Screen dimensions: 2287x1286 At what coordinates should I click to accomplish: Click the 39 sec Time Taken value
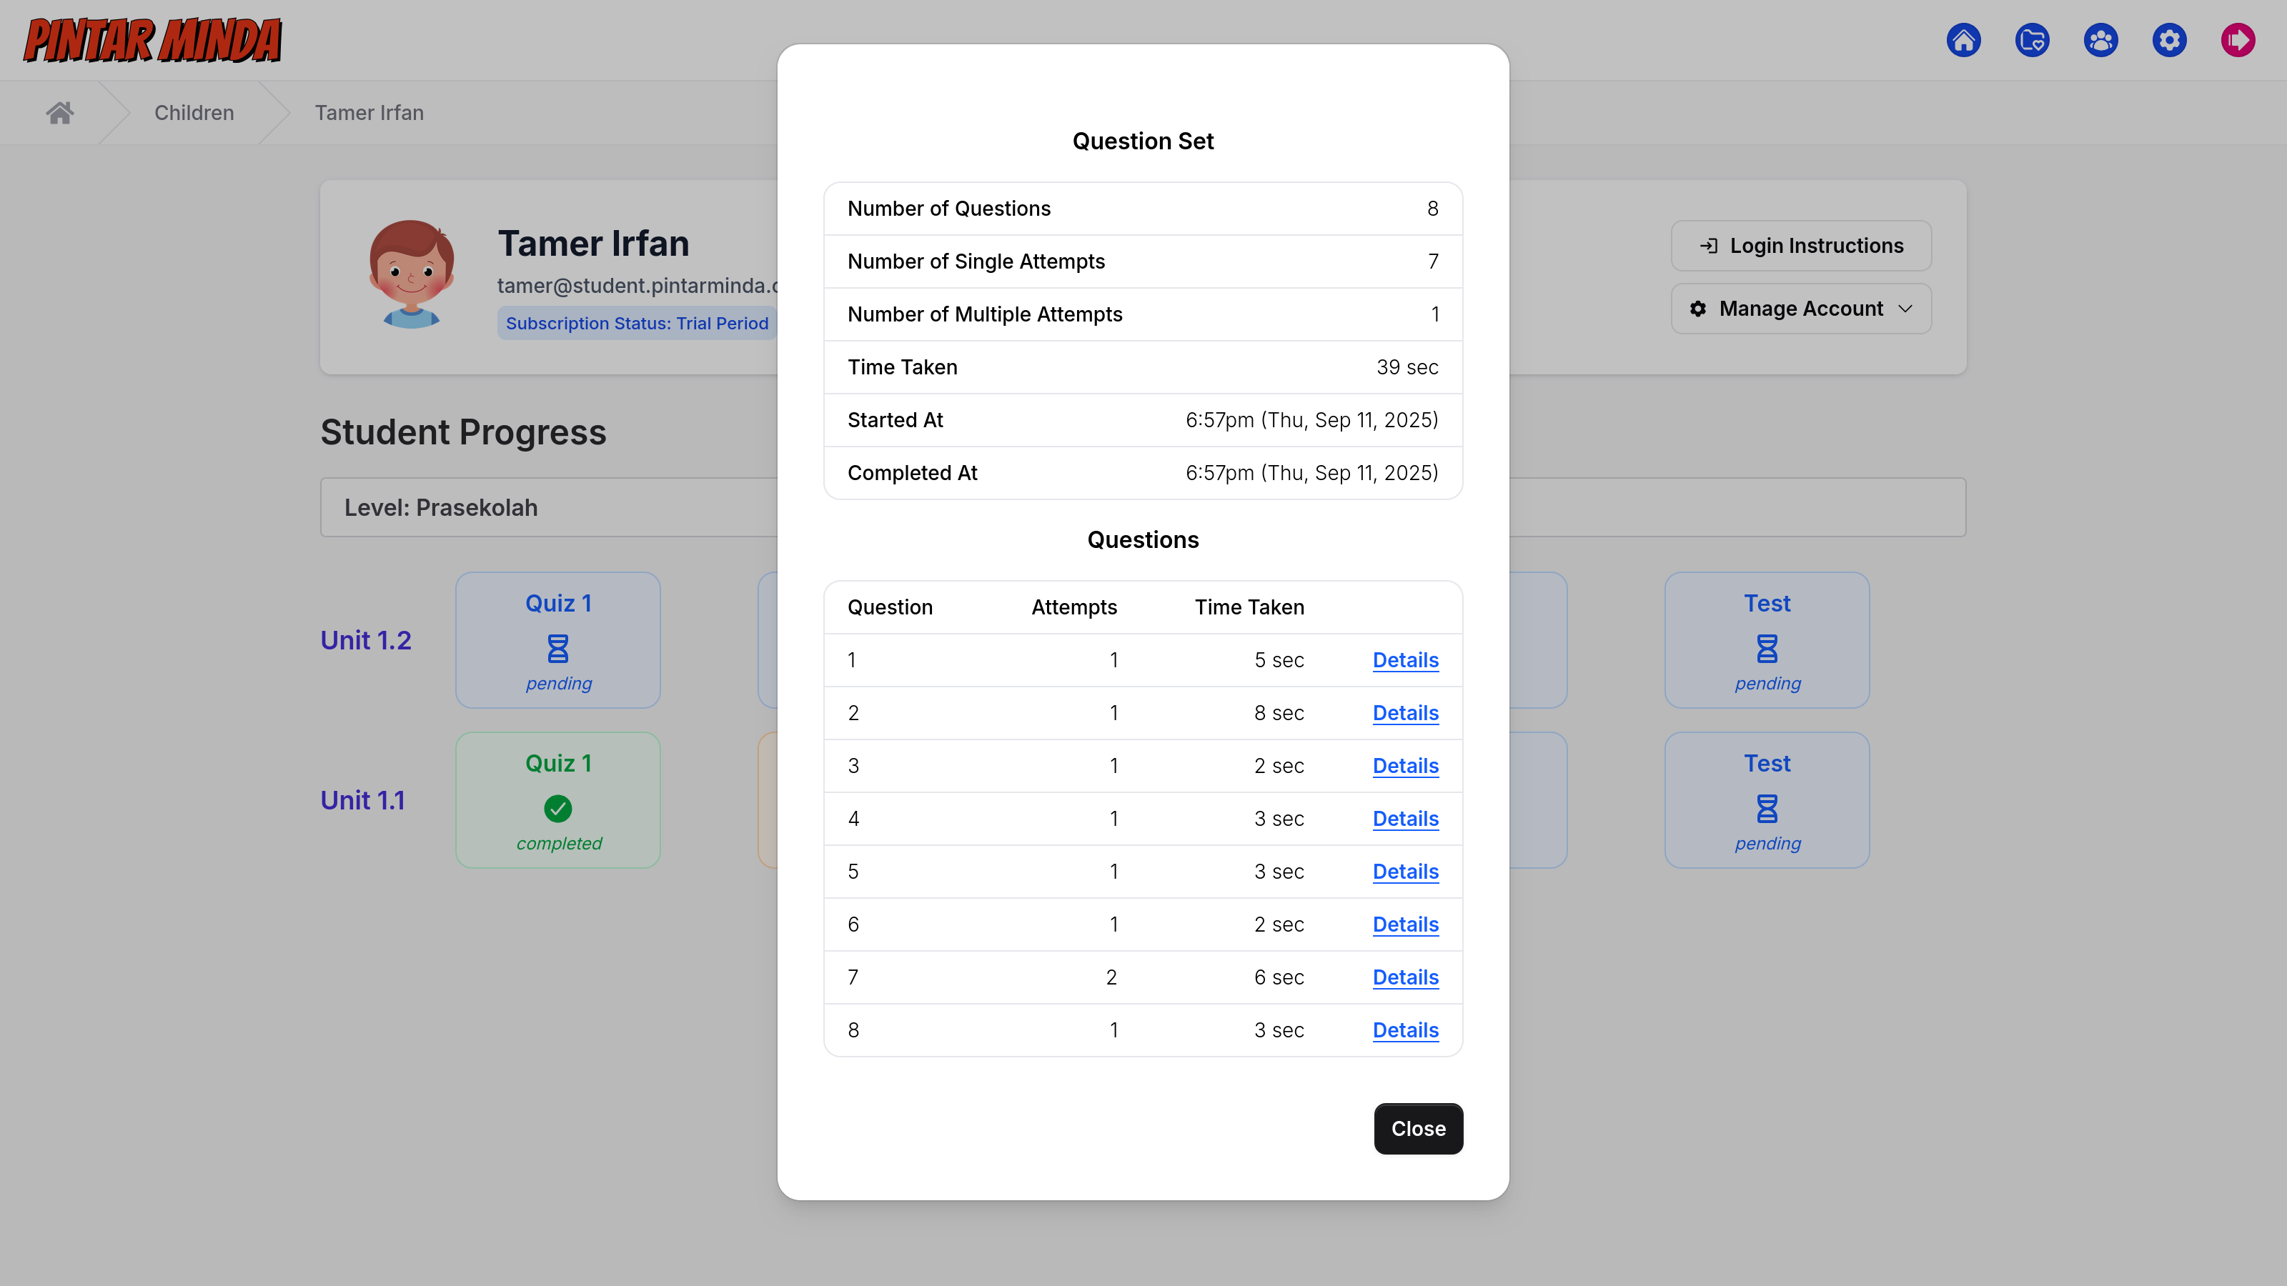(1407, 367)
